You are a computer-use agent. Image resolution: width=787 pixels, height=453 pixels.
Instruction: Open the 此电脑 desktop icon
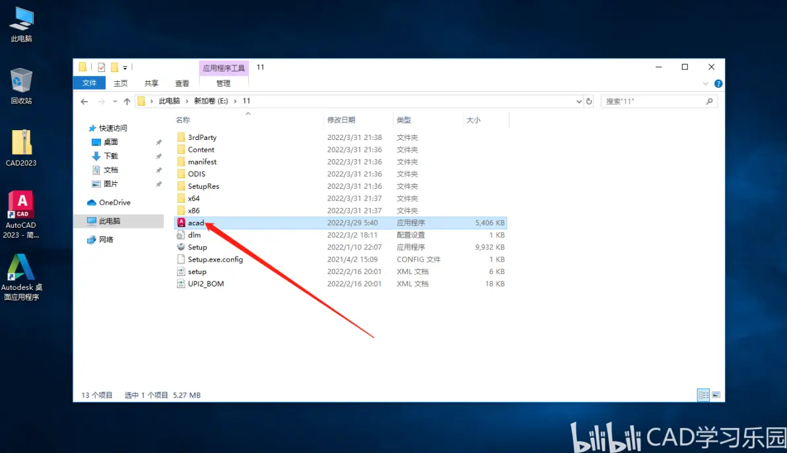tap(21, 24)
